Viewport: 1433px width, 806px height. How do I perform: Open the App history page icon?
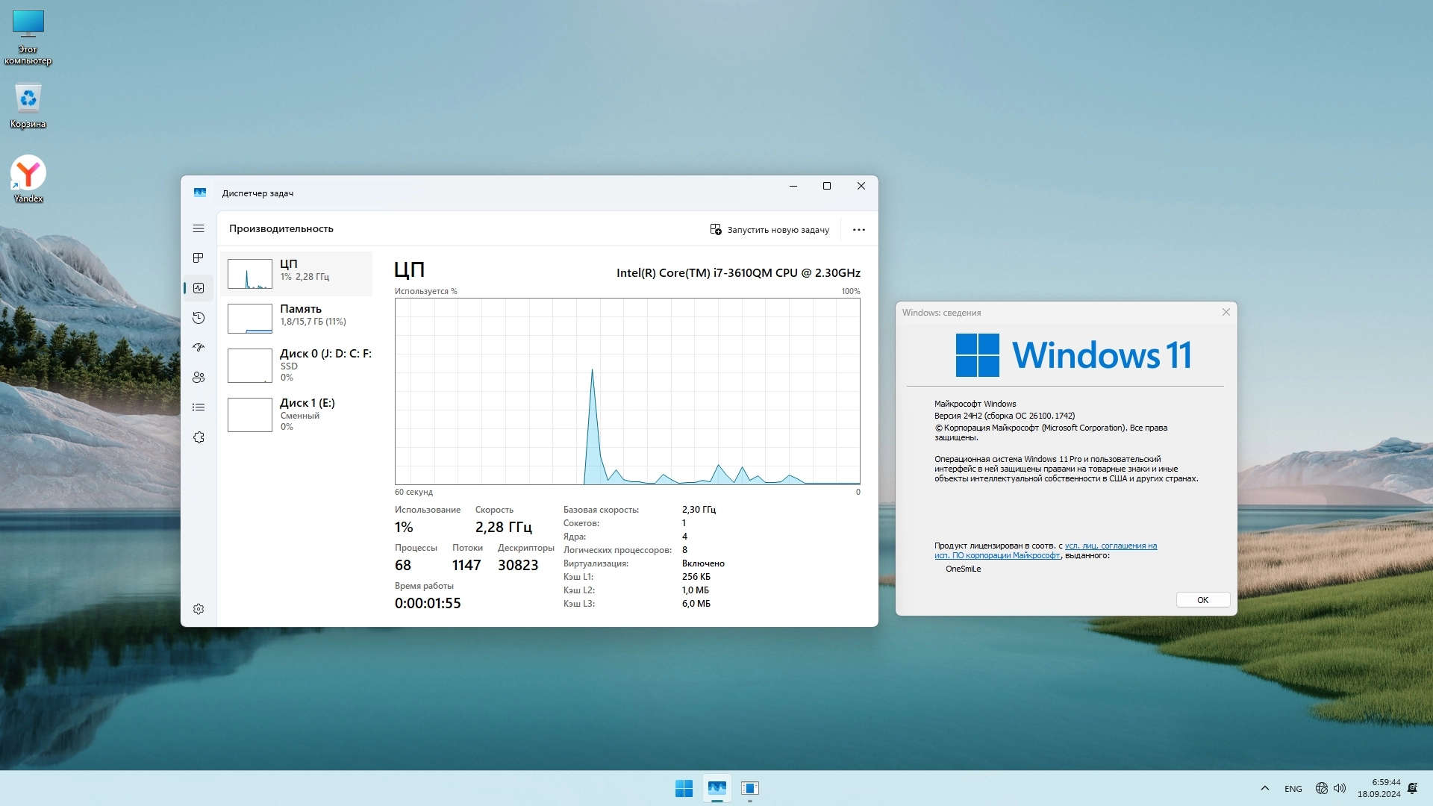click(x=198, y=318)
